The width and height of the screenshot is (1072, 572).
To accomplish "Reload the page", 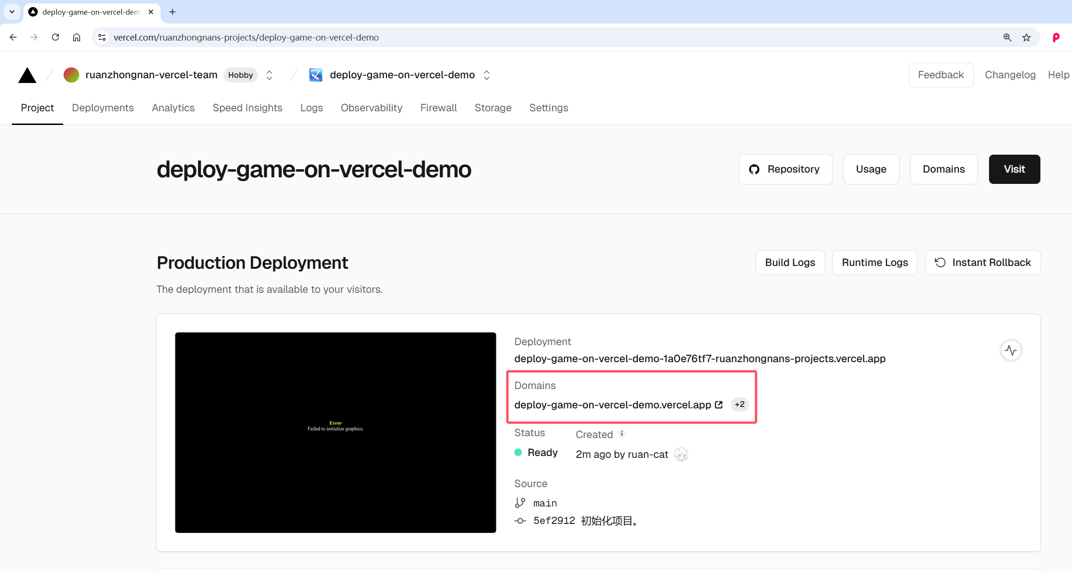I will (x=55, y=37).
